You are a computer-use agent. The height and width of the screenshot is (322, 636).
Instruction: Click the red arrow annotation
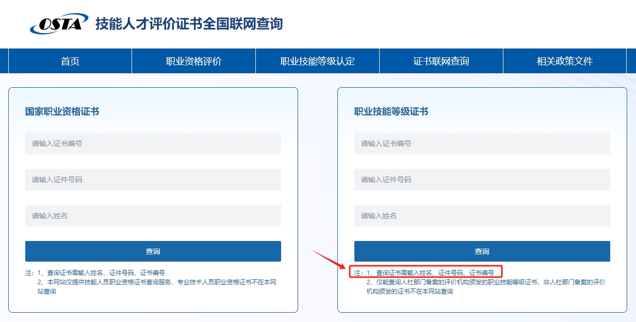point(329,260)
